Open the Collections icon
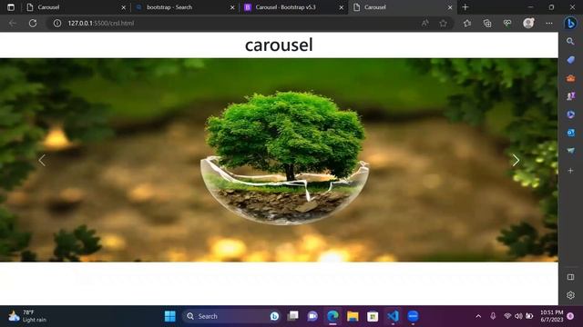583x327 pixels. 487,23
